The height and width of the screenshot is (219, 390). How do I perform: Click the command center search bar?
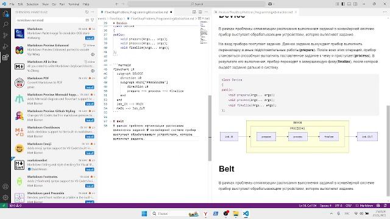pyautogui.click(x=196, y=4)
